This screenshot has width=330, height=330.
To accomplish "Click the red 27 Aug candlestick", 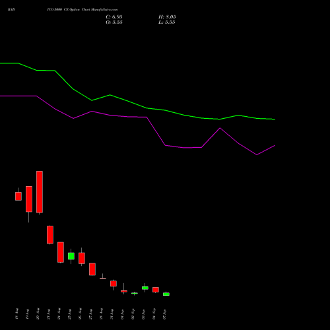I will coord(92,269).
